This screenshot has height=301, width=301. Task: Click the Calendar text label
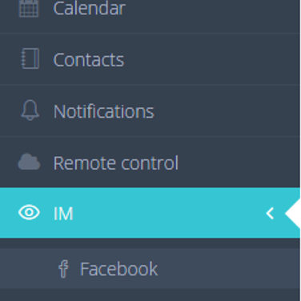(90, 9)
